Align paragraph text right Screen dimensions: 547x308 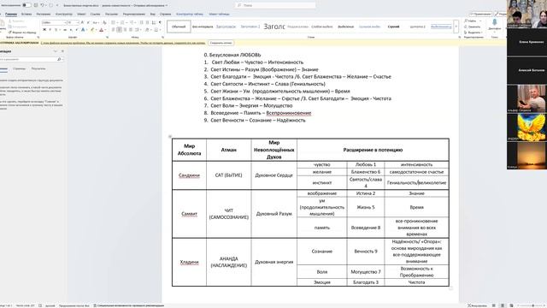[125, 30]
